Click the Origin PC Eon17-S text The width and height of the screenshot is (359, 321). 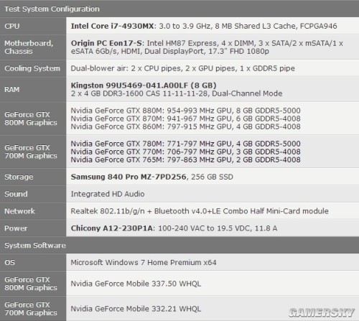tap(106, 43)
